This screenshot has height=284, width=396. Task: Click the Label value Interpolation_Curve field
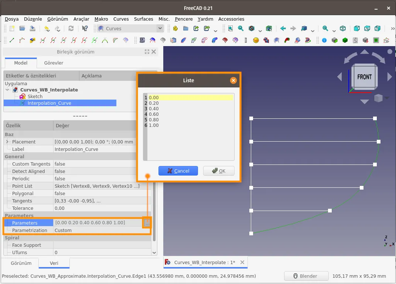pos(95,149)
